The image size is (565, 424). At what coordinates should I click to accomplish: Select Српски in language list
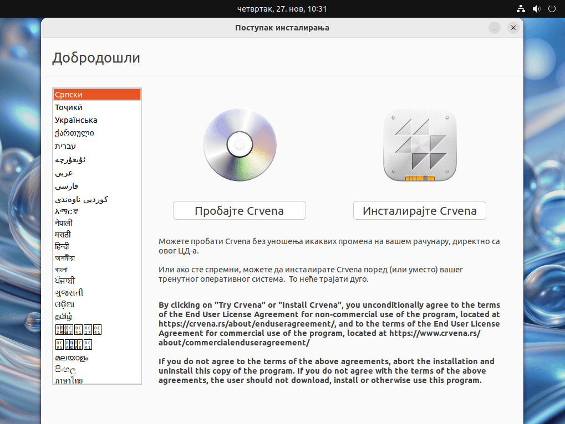[x=97, y=95]
